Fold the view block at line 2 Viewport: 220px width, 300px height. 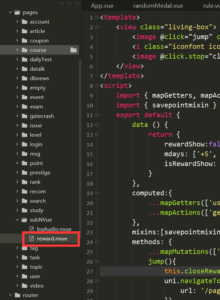pyautogui.click(x=97, y=27)
